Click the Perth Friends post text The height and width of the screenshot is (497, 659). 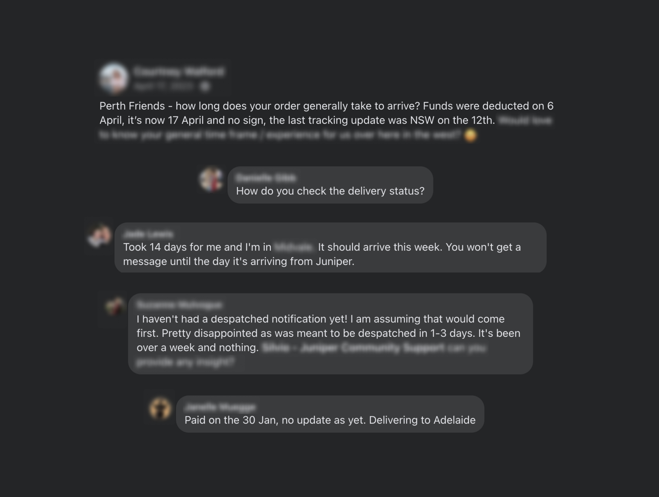click(x=326, y=113)
